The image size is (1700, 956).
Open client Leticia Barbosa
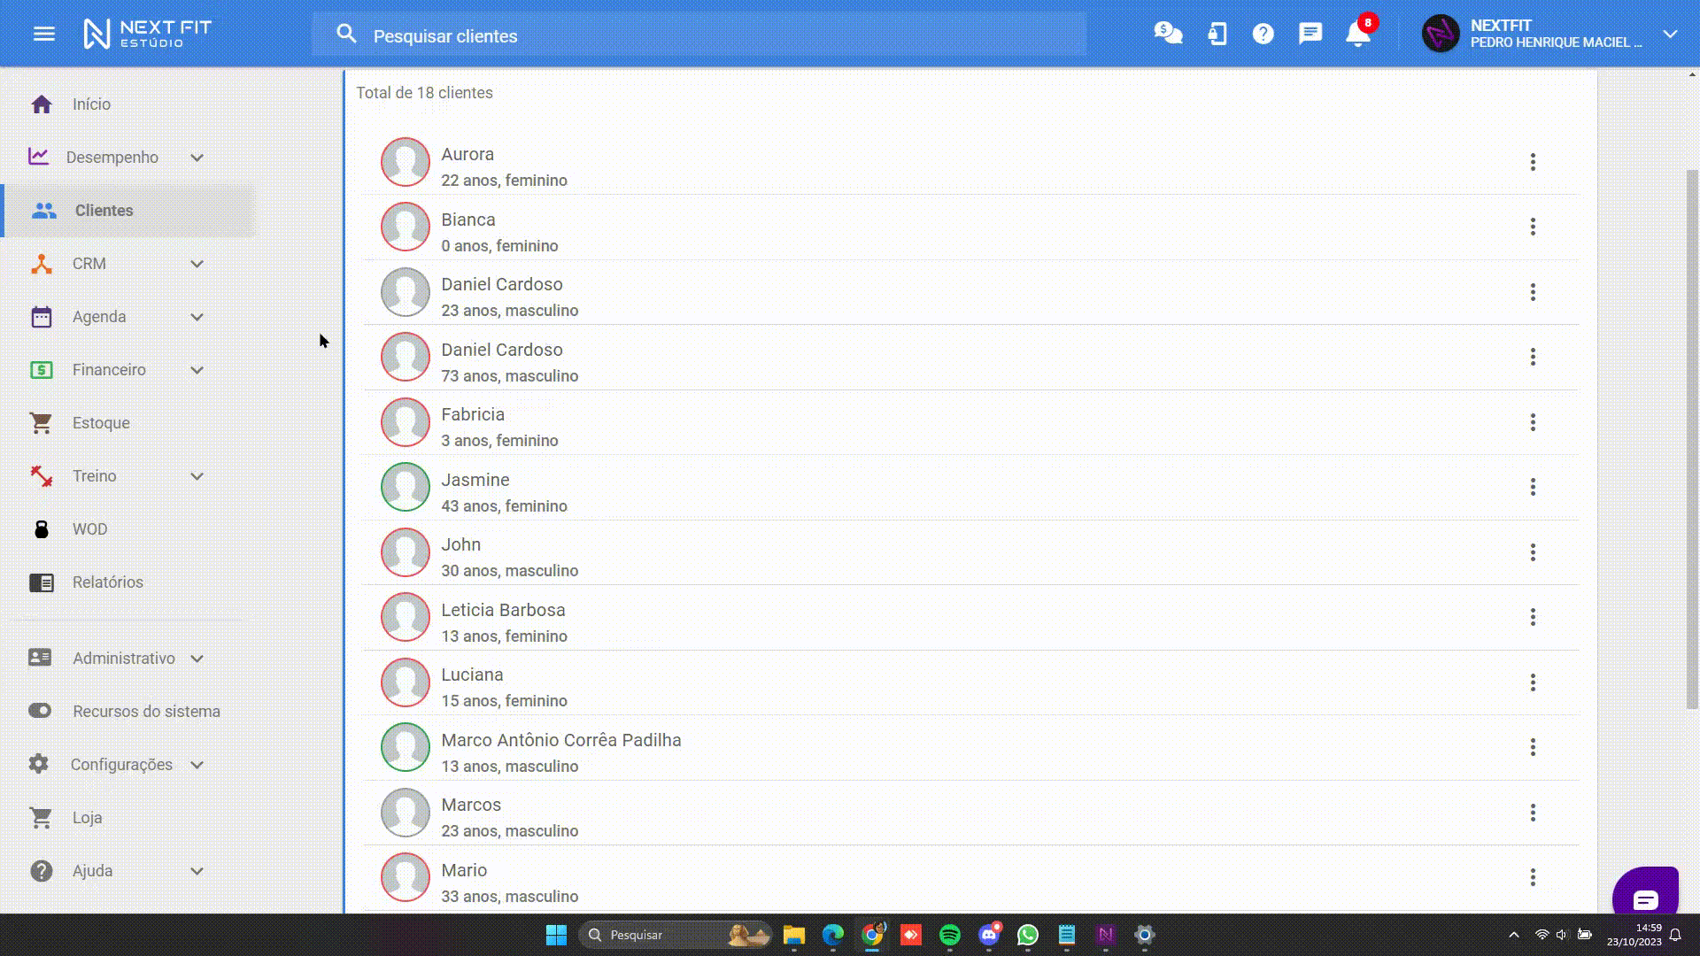tap(502, 611)
